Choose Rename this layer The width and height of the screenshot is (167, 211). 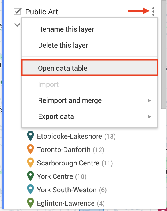pos(66,29)
